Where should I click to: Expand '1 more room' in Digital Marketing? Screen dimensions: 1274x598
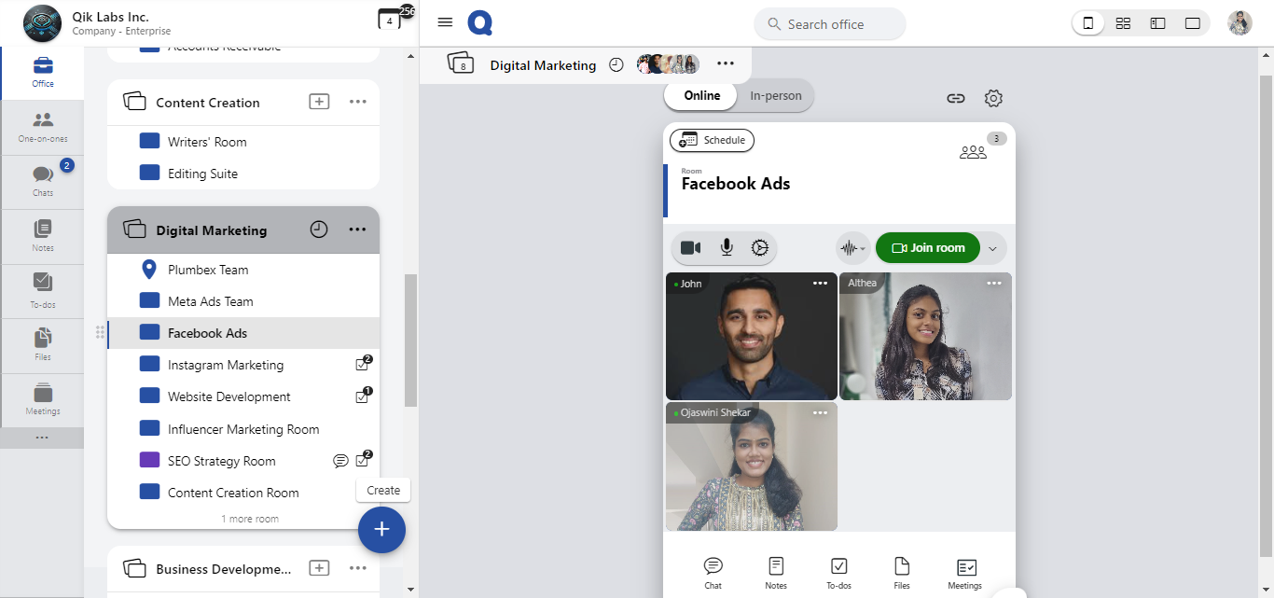tap(249, 519)
